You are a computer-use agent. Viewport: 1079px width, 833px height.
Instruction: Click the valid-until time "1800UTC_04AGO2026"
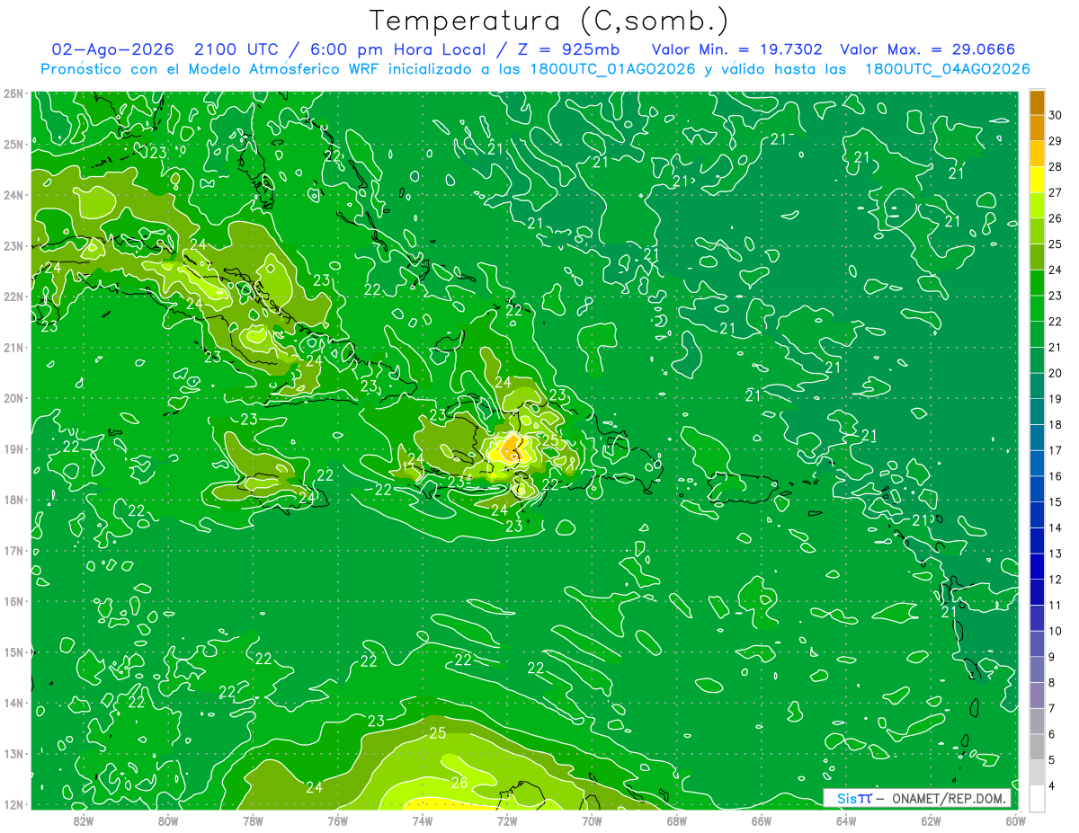click(947, 69)
